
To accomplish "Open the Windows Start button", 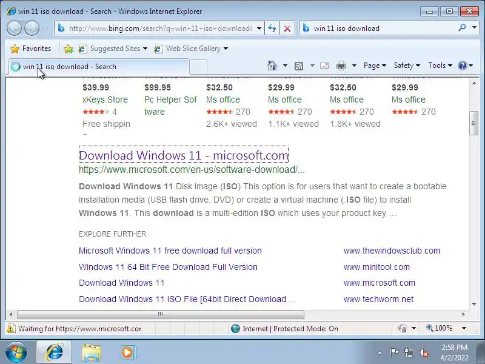I will click(x=16, y=352).
